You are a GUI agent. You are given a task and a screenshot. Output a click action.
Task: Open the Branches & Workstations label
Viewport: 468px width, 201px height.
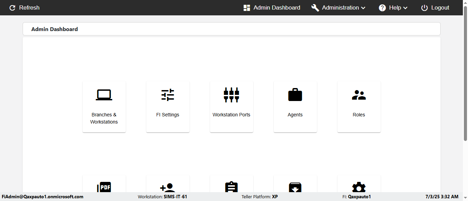click(104, 118)
